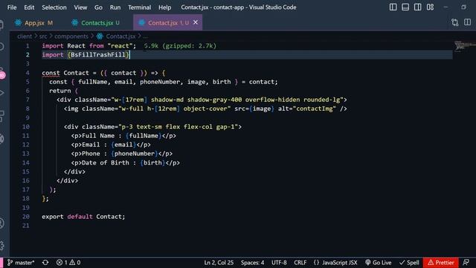Click the React icon on App.jsx tab
The height and width of the screenshot is (268, 476).
point(18,22)
